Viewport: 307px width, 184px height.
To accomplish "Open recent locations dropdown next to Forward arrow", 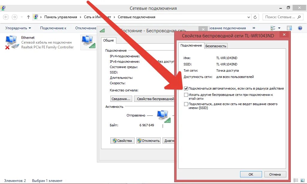I will coord(22,17).
